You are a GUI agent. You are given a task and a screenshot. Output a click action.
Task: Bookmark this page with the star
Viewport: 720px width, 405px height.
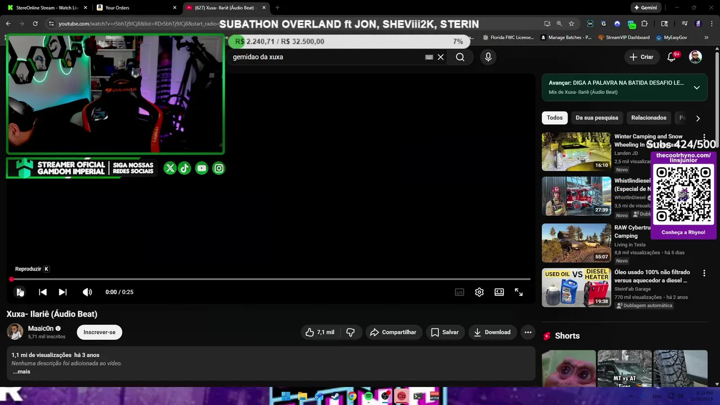click(x=571, y=24)
